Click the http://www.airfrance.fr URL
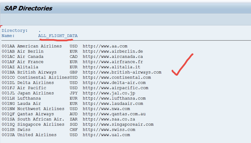 [113, 62]
